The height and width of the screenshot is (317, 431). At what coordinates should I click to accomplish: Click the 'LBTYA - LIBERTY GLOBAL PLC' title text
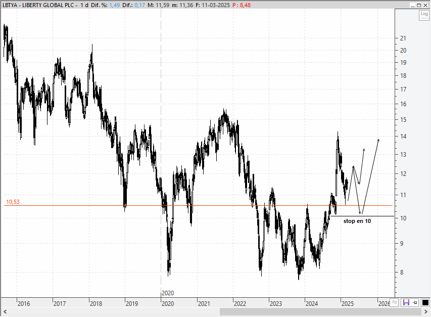click(x=38, y=5)
